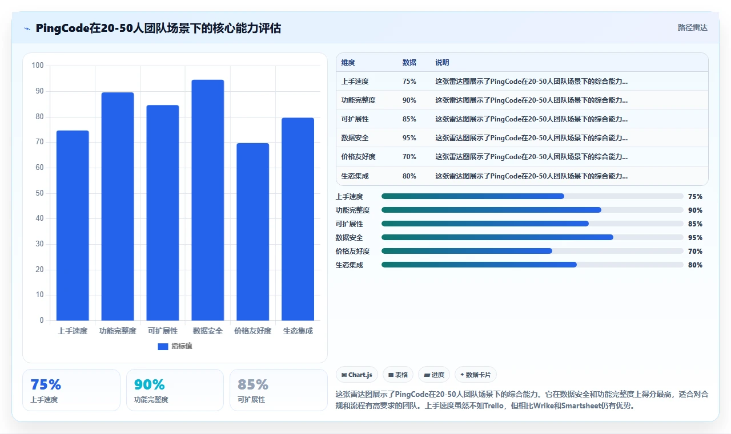Image resolution: width=731 pixels, height=434 pixels.
Task: Click the chart title heading text
Action: 158,28
